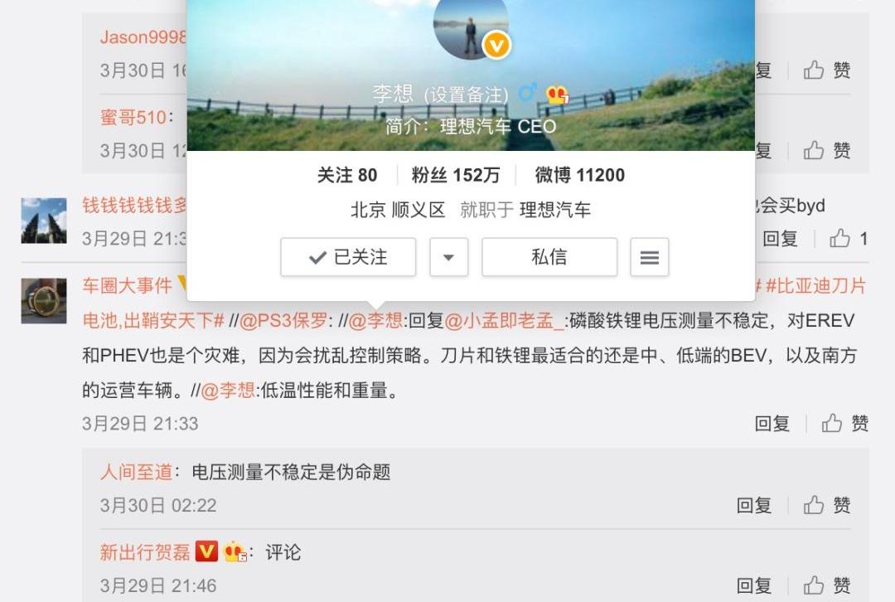895x602 pixels.
Task: Click the hamburger menu icon beside 私信
Action: click(650, 257)
